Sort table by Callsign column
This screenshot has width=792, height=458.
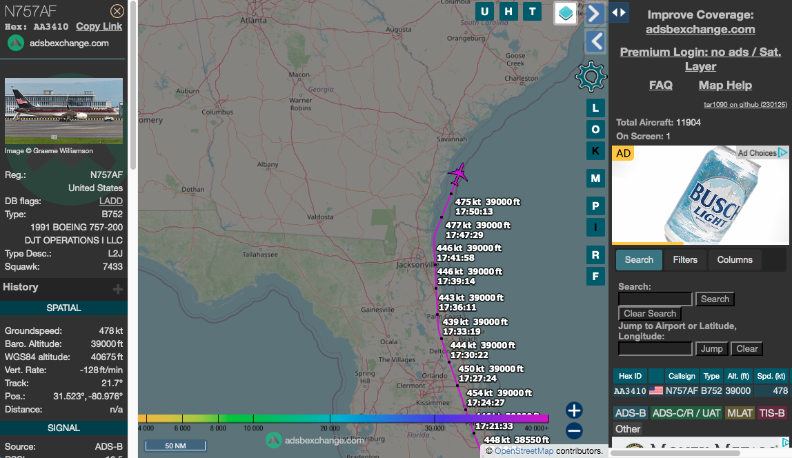[x=682, y=376]
